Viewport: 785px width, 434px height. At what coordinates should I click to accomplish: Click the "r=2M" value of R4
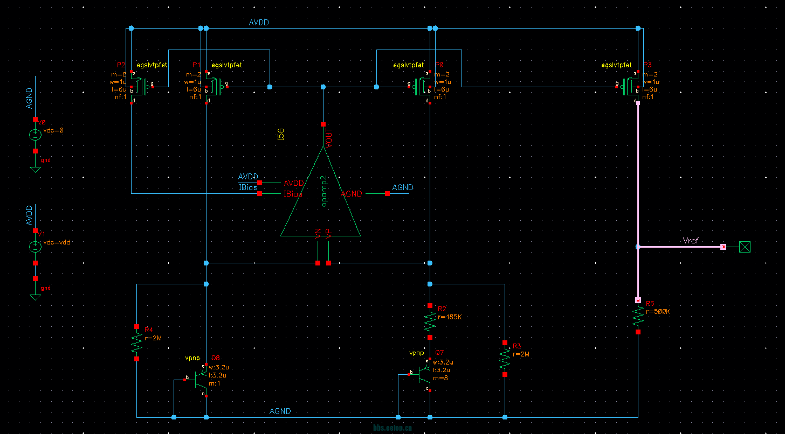click(x=153, y=338)
